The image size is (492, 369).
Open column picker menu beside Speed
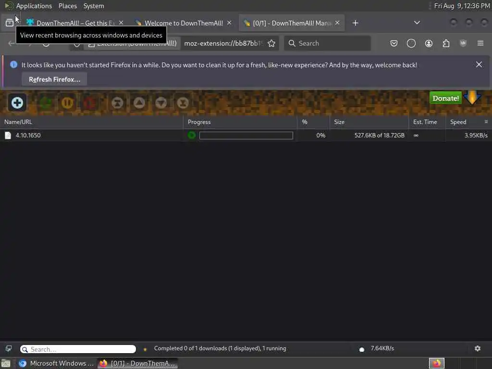pyautogui.click(x=486, y=122)
